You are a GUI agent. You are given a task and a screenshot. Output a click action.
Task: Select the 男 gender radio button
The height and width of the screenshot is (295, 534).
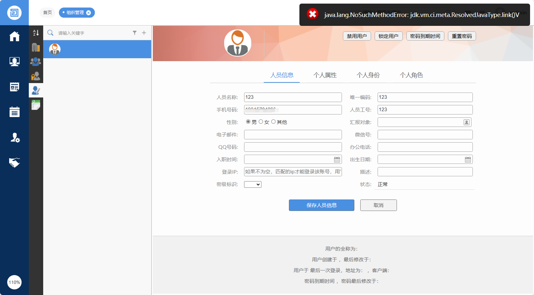tap(248, 122)
